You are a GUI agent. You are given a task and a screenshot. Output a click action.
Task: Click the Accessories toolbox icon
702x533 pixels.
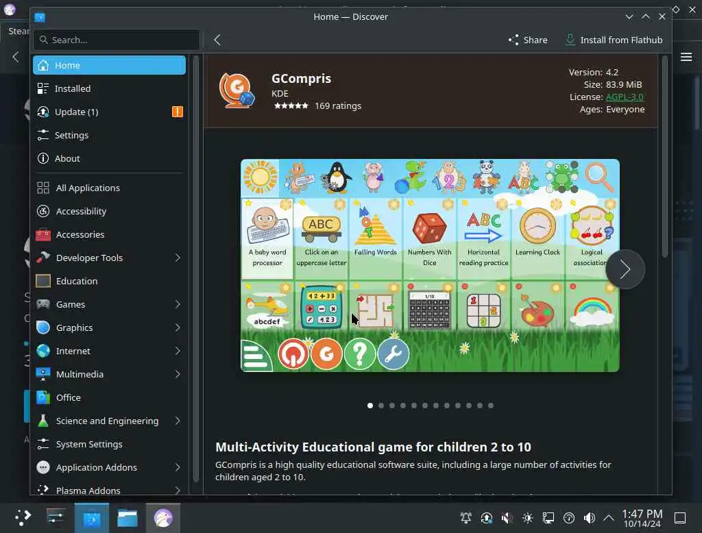(x=43, y=234)
